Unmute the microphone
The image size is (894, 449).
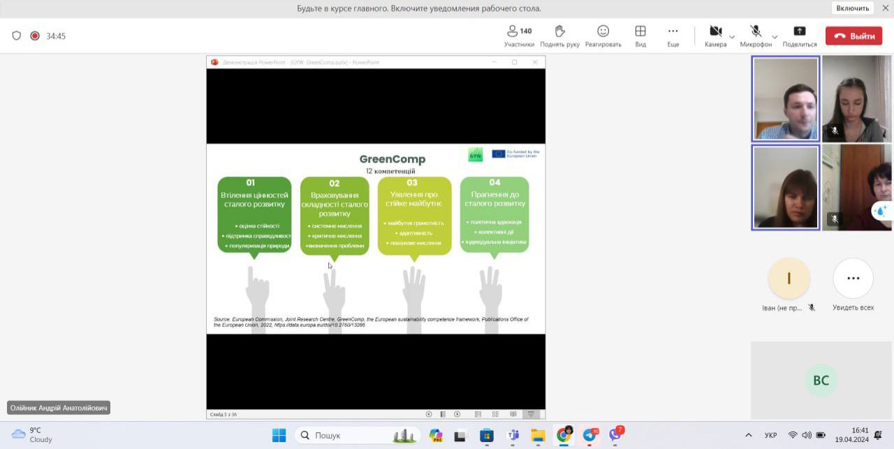(x=756, y=36)
